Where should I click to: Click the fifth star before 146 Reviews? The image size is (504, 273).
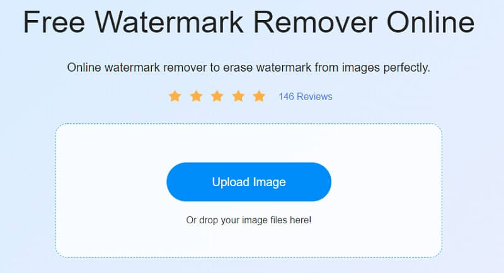point(259,96)
